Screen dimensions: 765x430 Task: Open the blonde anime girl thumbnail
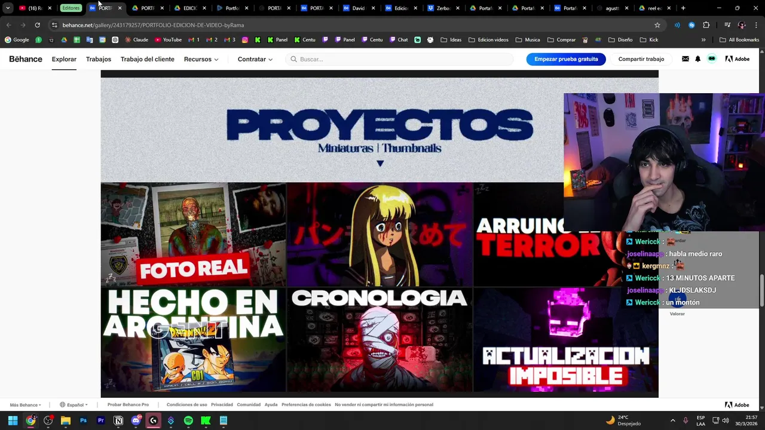pos(380,235)
